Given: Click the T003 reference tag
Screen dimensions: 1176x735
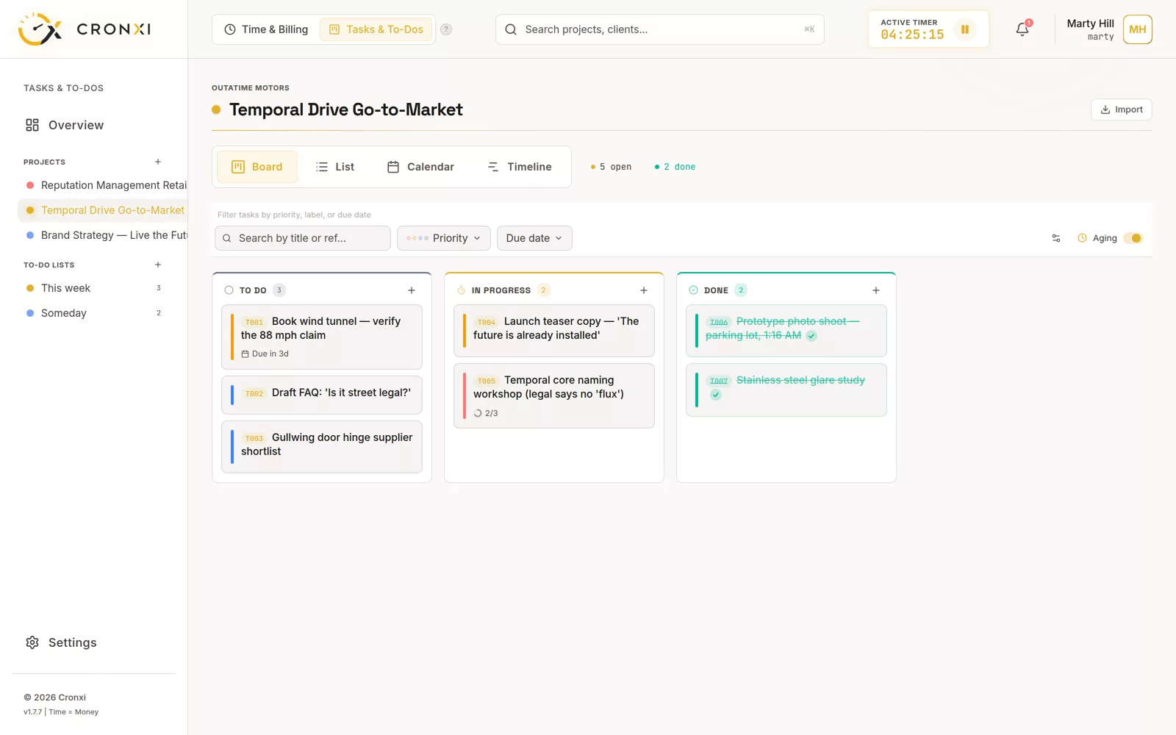Looking at the screenshot, I should pos(254,438).
